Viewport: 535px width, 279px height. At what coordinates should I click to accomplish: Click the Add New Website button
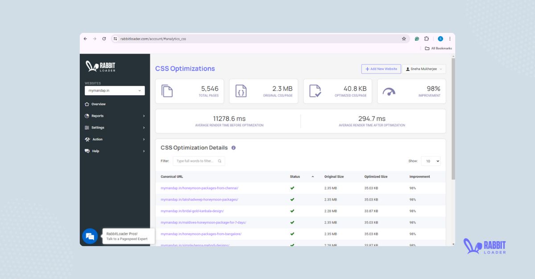[381, 69]
